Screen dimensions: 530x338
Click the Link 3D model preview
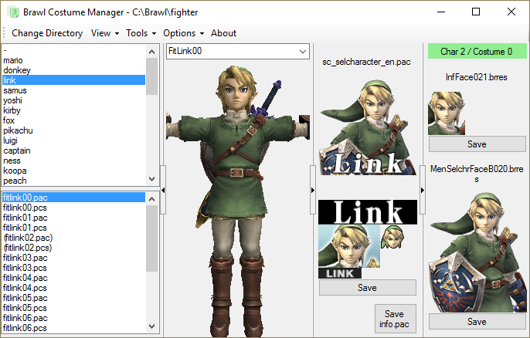coord(238,201)
